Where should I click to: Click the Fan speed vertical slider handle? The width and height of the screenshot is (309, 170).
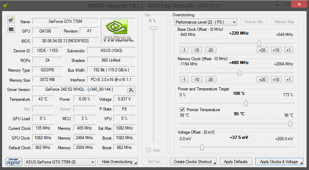pyautogui.click(x=153, y=28)
